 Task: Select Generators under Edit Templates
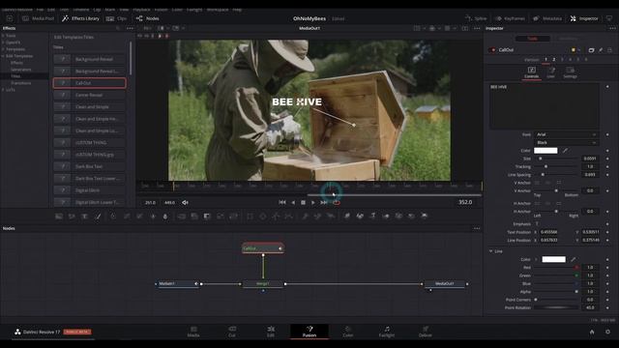tap(21, 70)
